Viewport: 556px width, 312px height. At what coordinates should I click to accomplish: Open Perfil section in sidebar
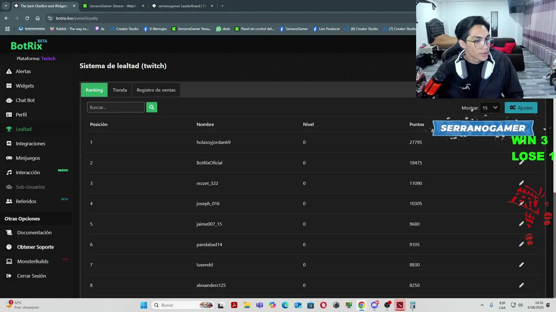[21, 115]
